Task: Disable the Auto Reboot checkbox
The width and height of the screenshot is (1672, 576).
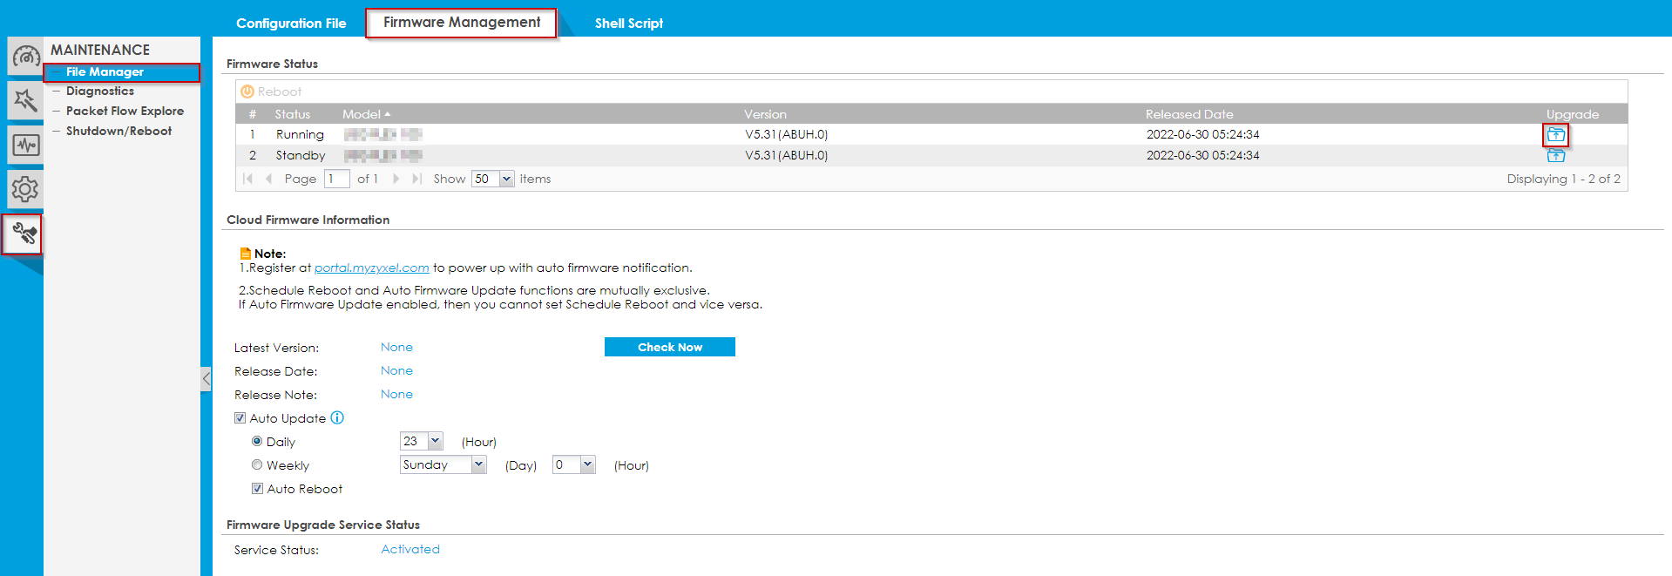Action: (x=258, y=489)
